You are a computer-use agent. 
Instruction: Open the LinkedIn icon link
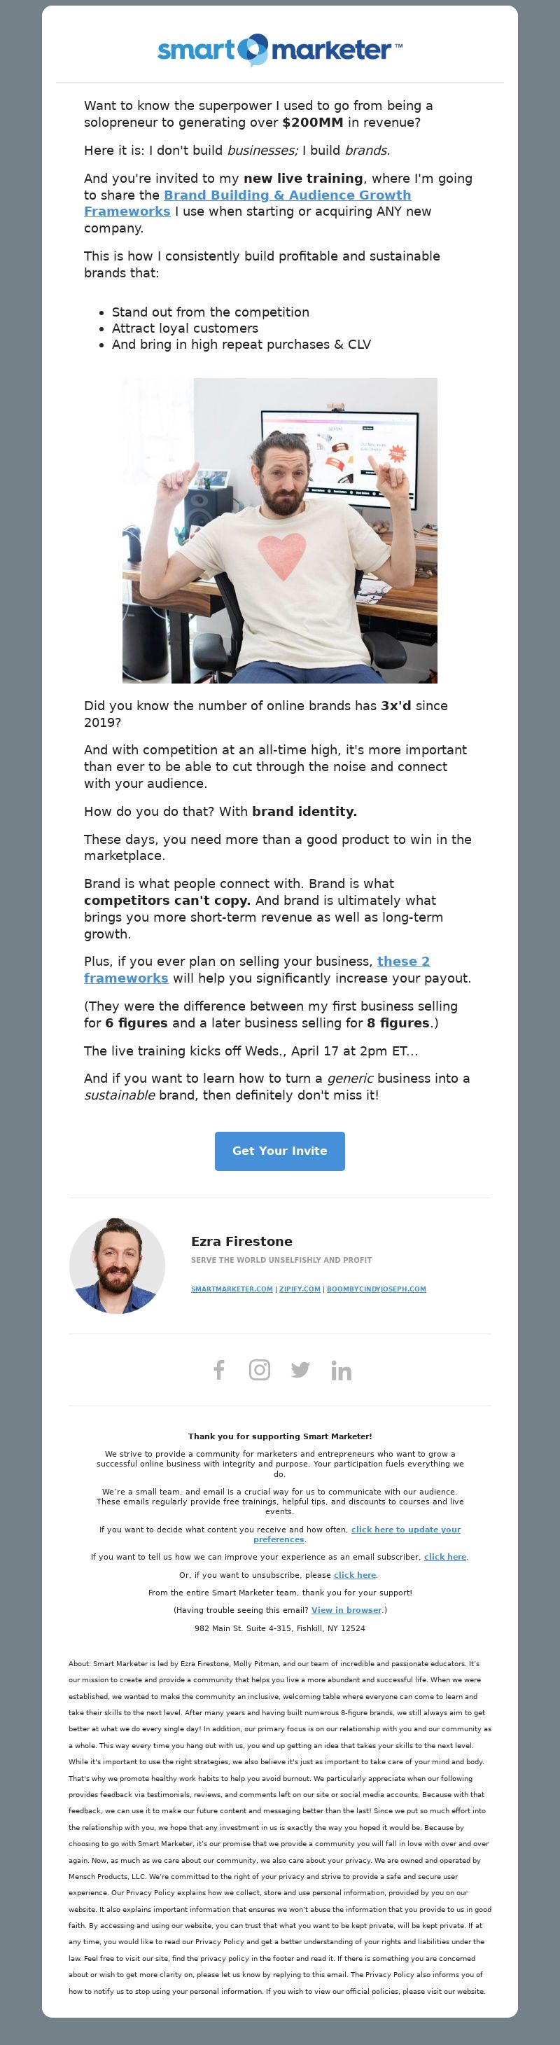(341, 1370)
